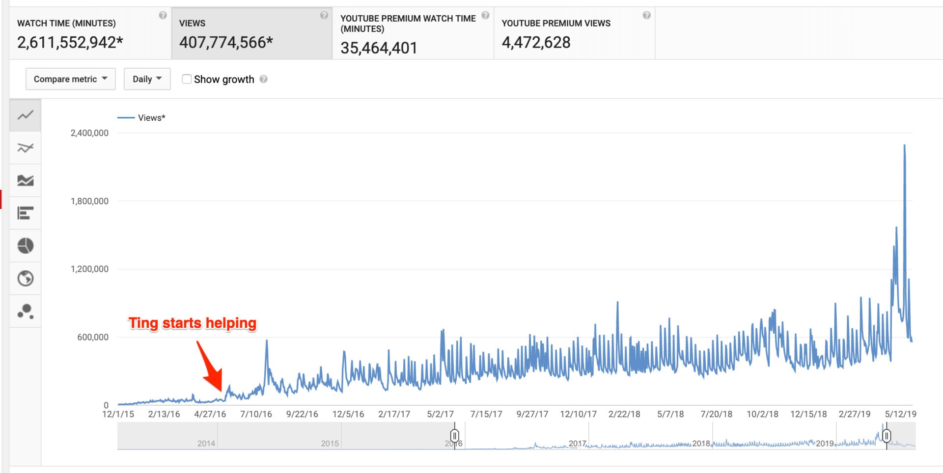Click 2015 on the timeline overview
The image size is (943, 473).
point(330,444)
